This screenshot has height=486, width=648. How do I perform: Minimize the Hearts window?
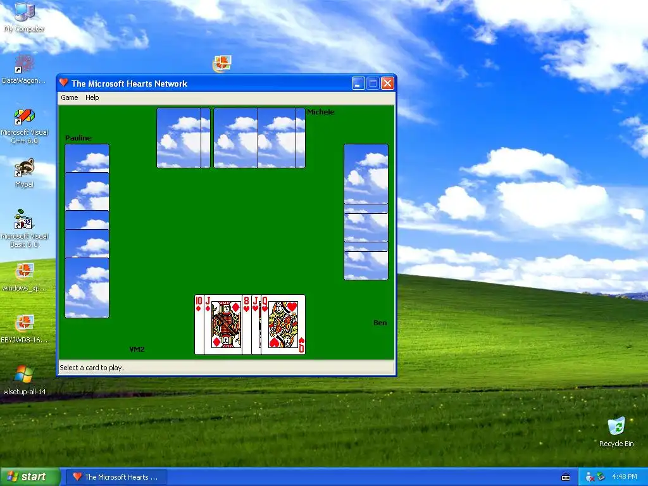(x=358, y=84)
